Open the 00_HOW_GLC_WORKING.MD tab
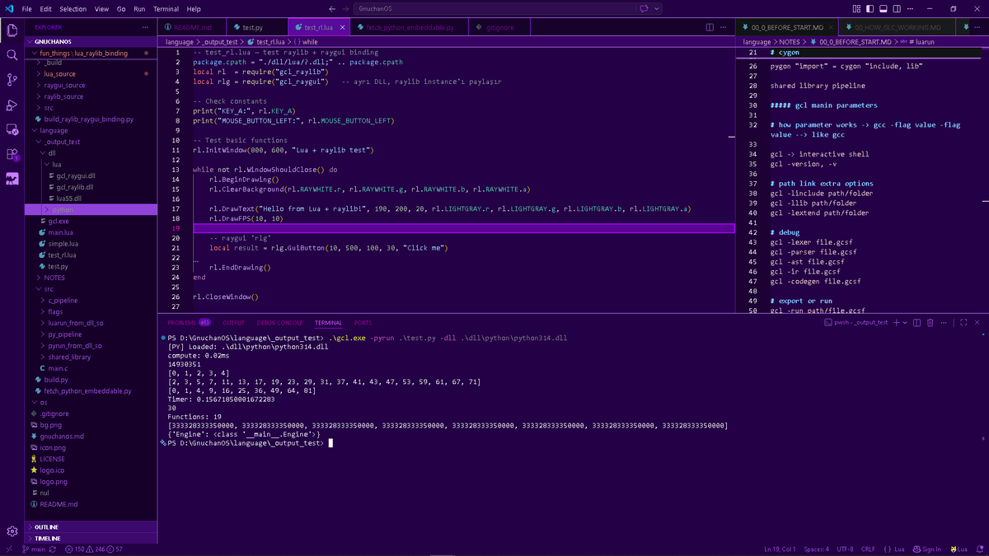 click(898, 27)
